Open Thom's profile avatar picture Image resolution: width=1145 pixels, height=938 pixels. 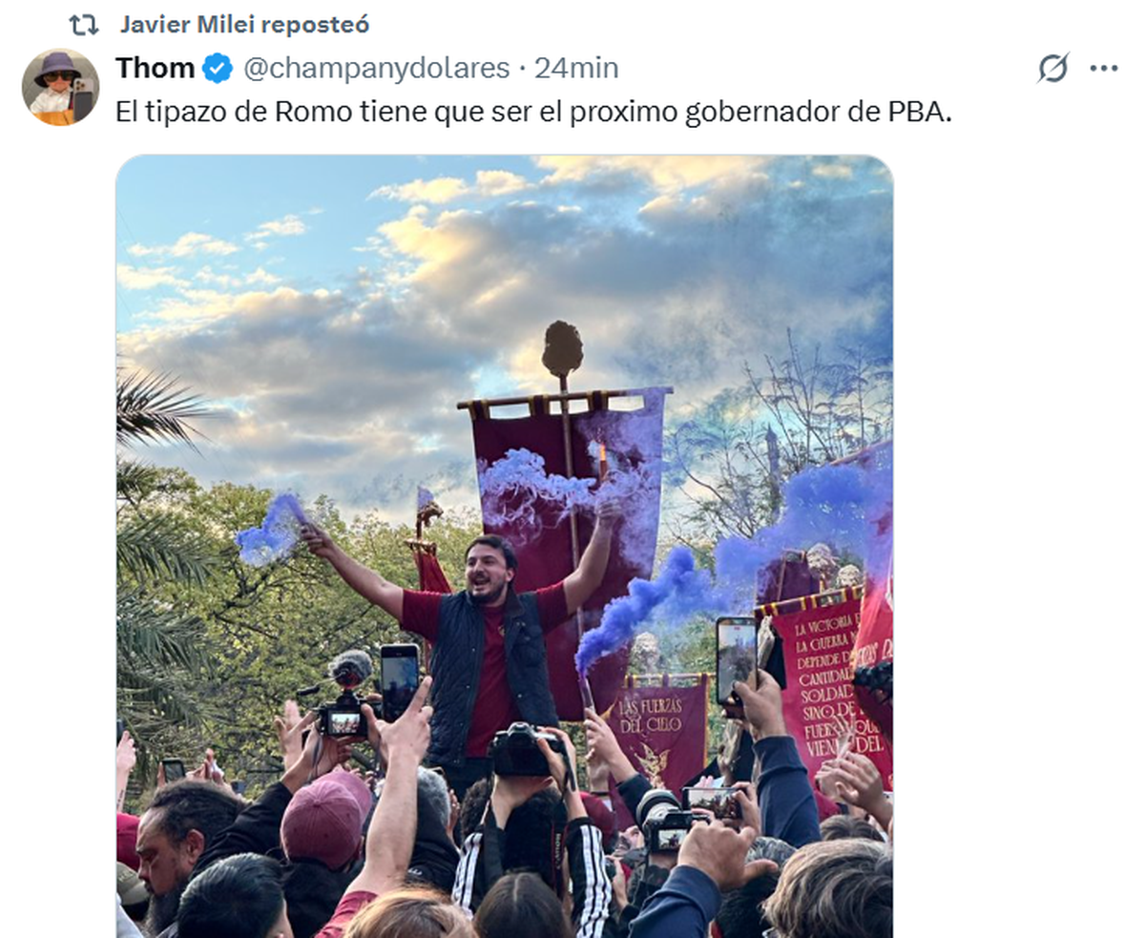60,87
